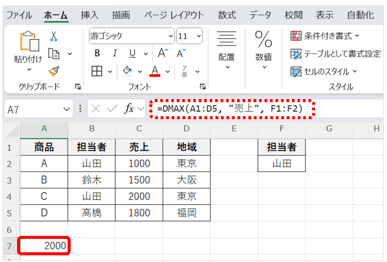Select cell A7 showing 2000

point(44,246)
